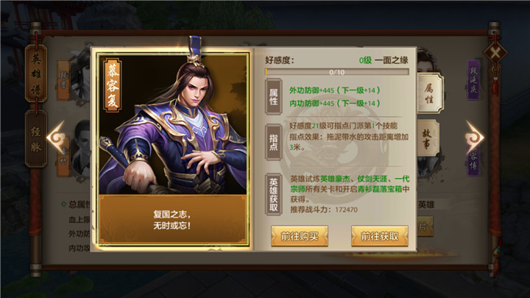This screenshot has width=530, height=298.
Task: Open the 英雄豪杰 trial link
Action: tap(335, 179)
